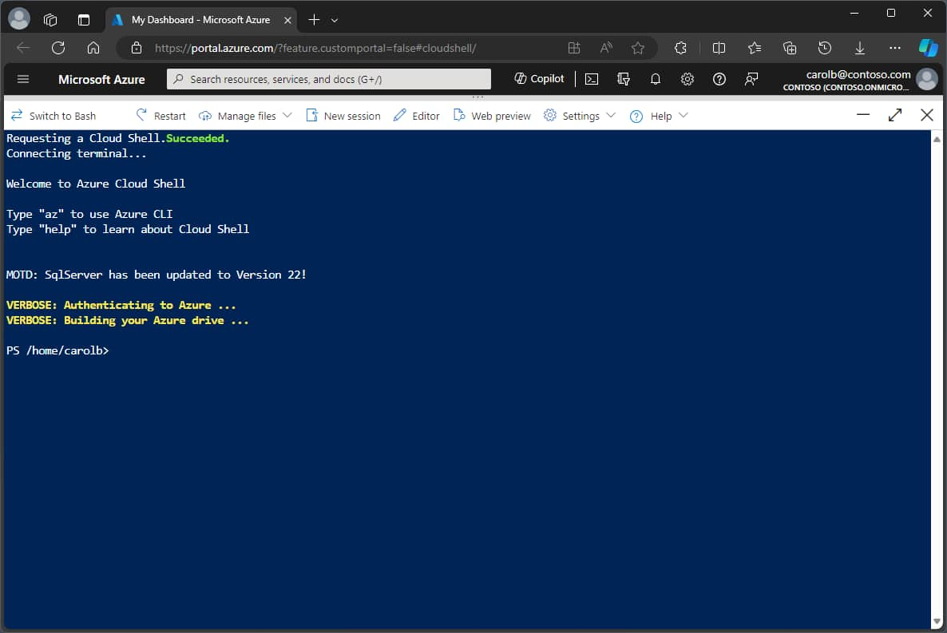Select the My Dashboard browser tab
The image size is (947, 633).
click(x=200, y=19)
